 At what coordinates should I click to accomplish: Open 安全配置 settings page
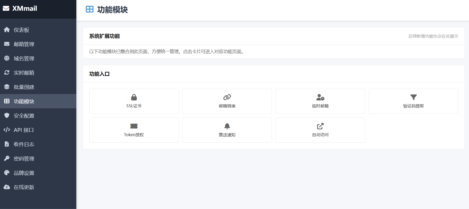pyautogui.click(x=38, y=115)
